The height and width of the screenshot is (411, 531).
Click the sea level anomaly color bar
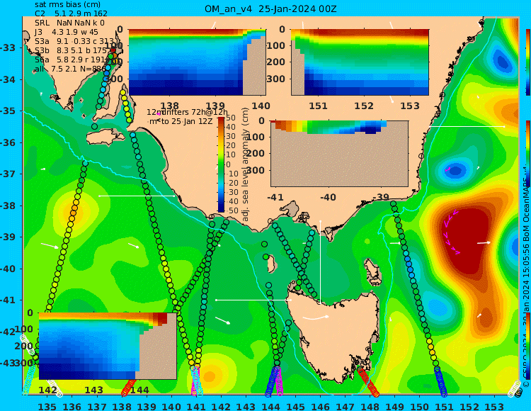(221, 164)
